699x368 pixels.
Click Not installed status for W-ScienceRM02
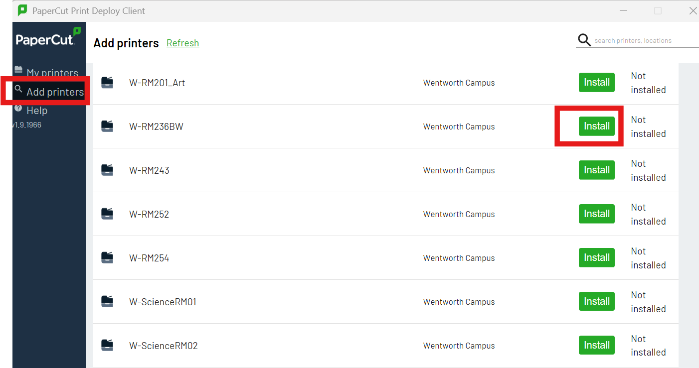point(648,346)
